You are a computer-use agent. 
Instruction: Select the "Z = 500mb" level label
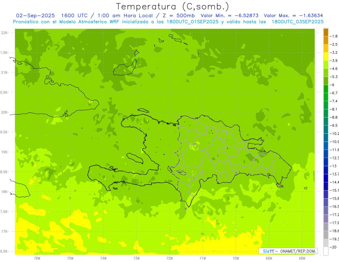click(178, 16)
